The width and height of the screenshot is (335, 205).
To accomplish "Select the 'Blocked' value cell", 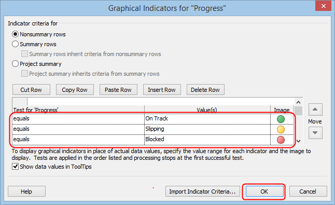I will 207,140.
